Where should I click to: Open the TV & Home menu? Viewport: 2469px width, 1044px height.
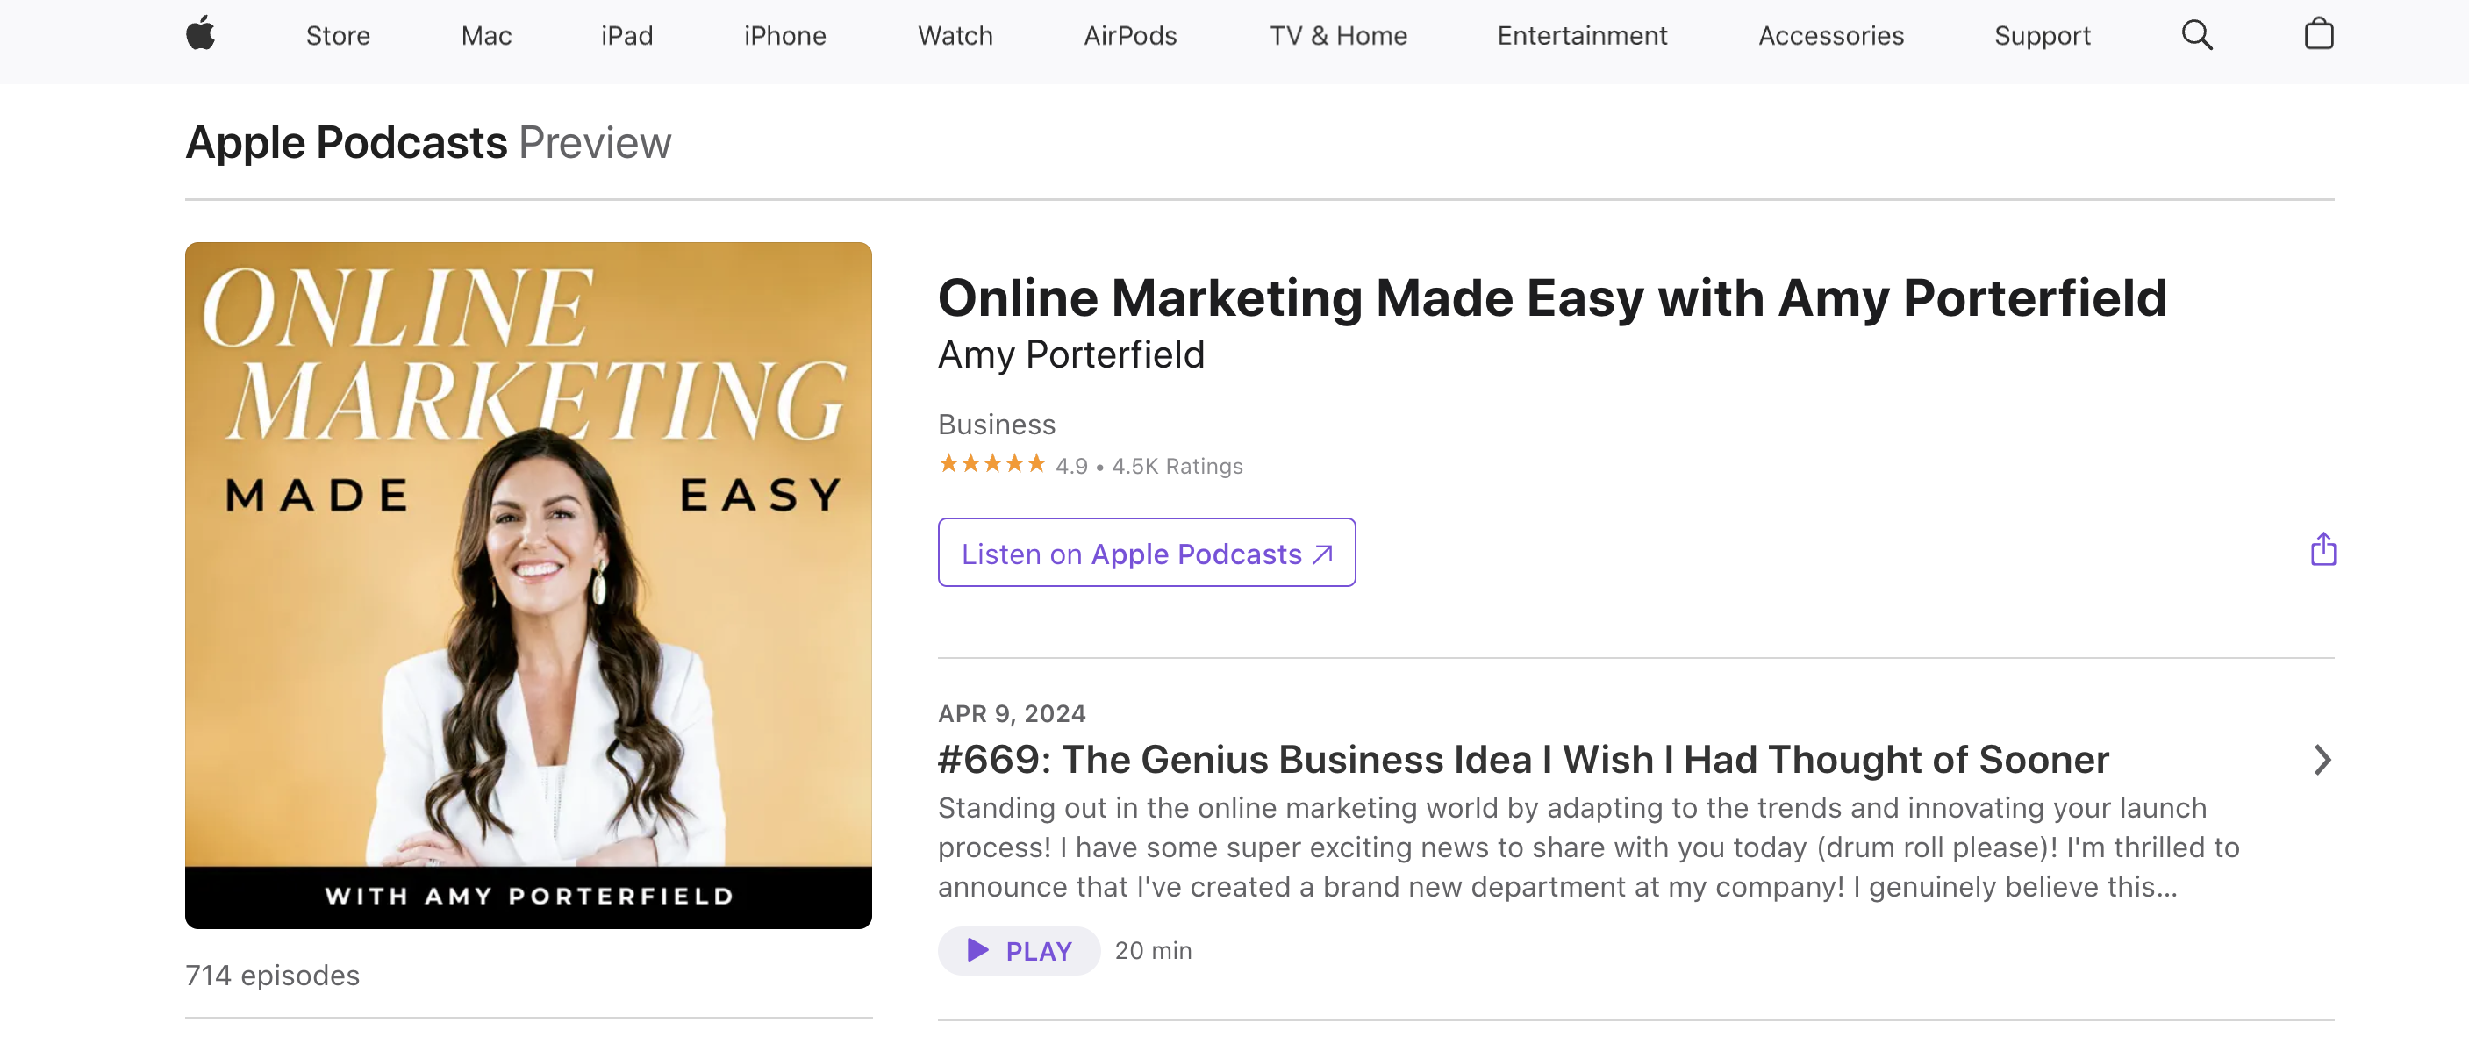1338,35
